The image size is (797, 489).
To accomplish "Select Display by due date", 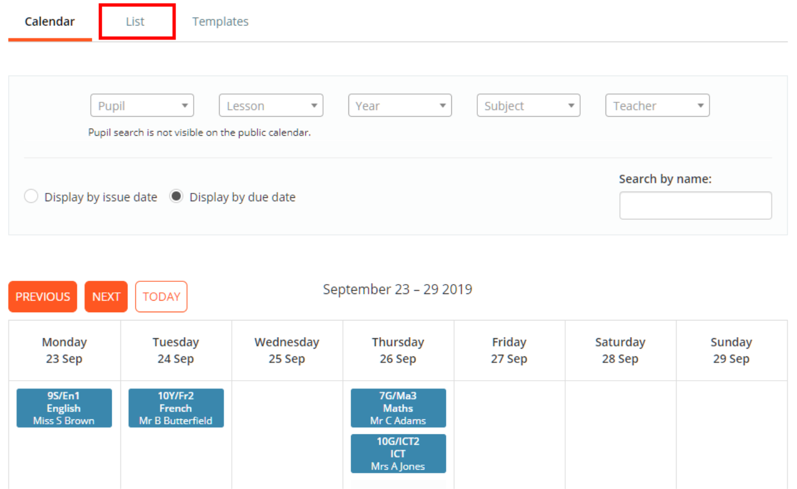I will [x=176, y=196].
